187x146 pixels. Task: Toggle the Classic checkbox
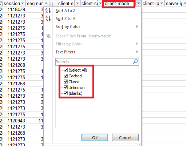(65, 82)
